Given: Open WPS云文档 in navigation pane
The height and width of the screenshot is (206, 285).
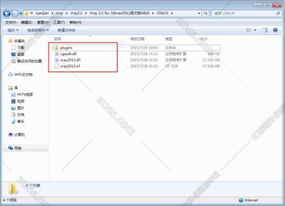Looking at the screenshot, I should 23,74.
